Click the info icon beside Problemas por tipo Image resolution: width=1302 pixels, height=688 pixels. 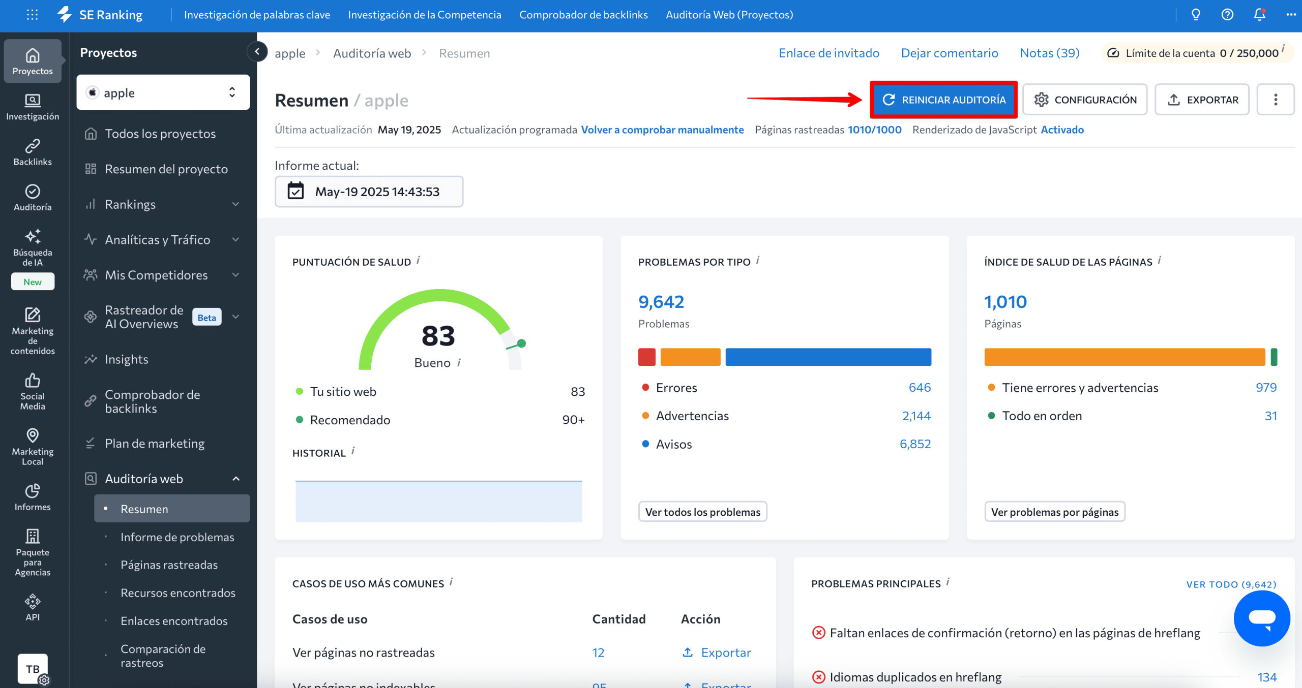tap(757, 260)
